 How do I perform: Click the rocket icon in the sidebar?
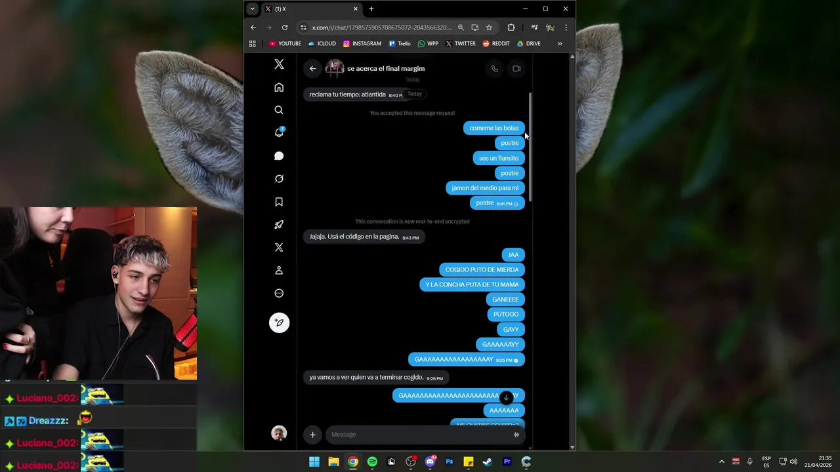coord(279,225)
